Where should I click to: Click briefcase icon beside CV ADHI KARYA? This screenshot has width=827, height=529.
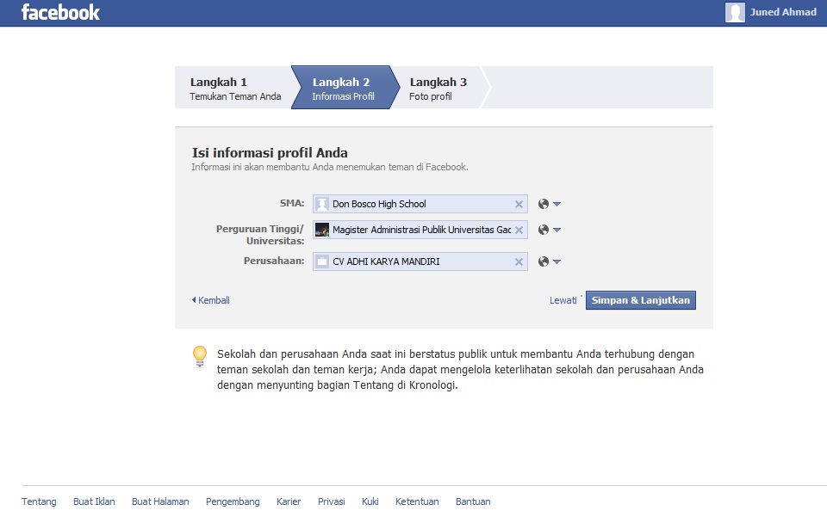[321, 261]
